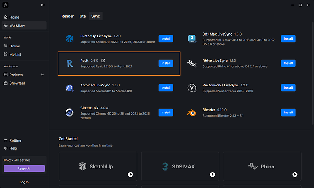The height and width of the screenshot is (188, 314).
Task: Click the Vectorworks LiveSync icon
Action: point(192,88)
